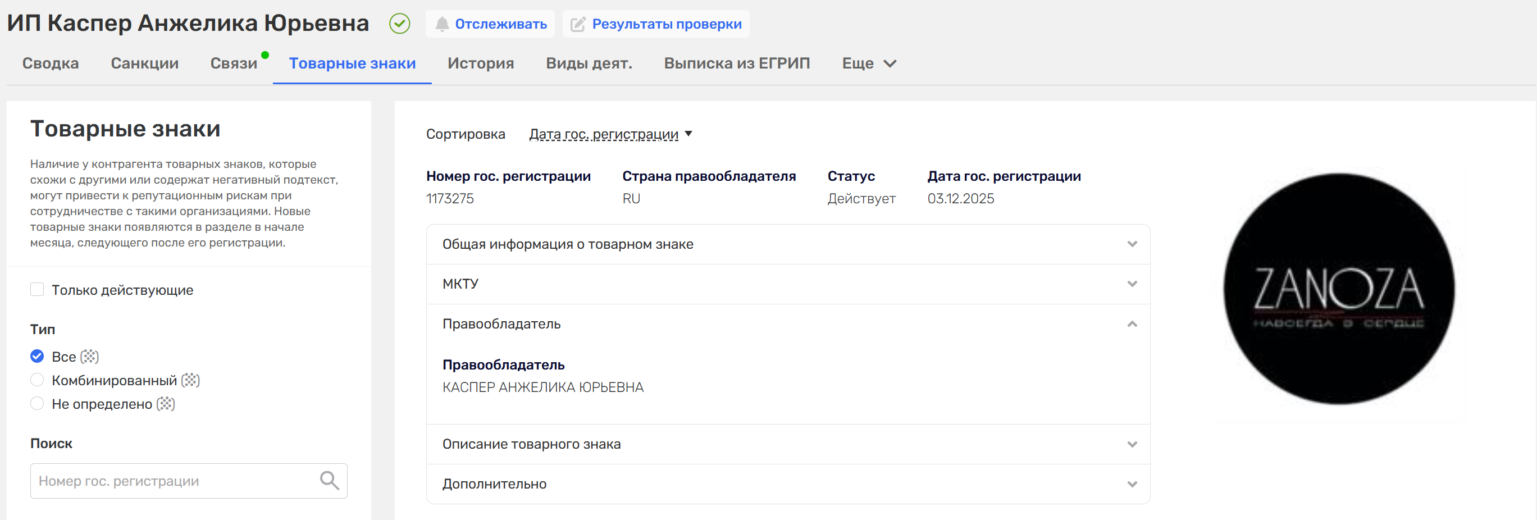Image resolution: width=1537 pixels, height=520 pixels.
Task: Toggle the Только действующие checkbox
Action: (x=37, y=290)
